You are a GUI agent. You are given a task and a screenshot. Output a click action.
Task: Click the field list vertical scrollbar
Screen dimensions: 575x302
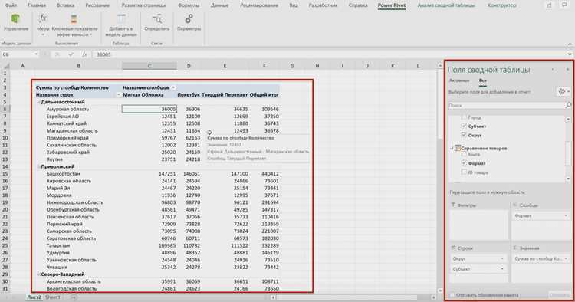click(568, 149)
